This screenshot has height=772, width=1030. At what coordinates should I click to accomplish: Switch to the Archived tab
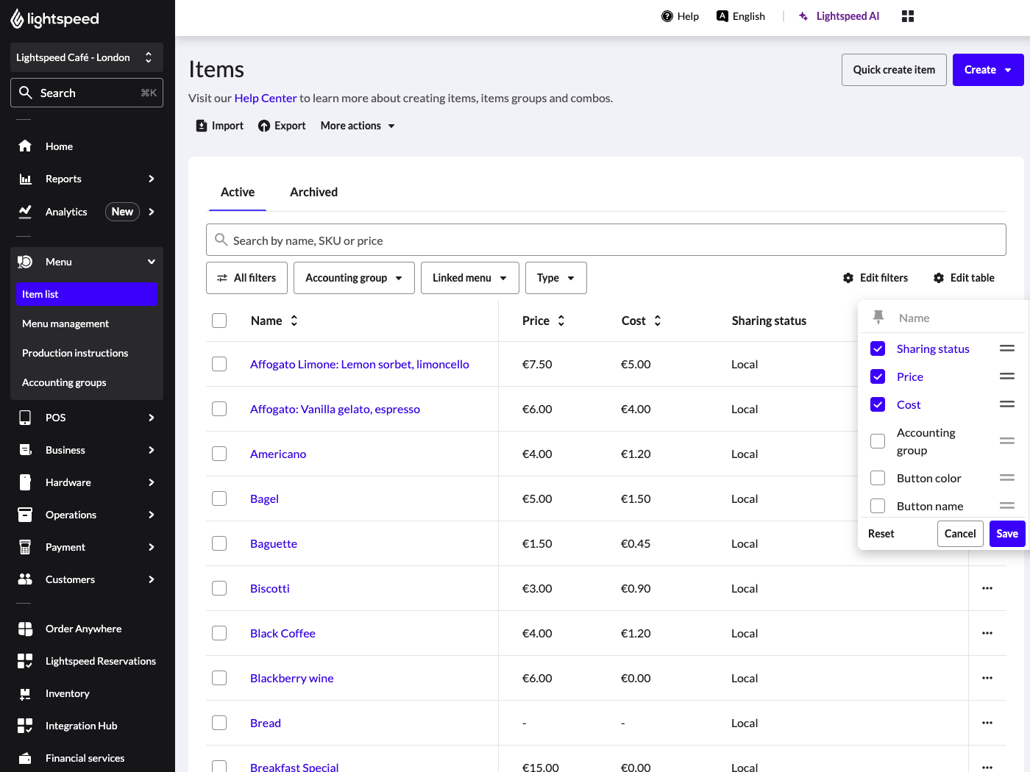313,192
